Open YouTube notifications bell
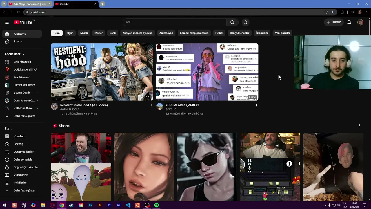Screen dimensions: 371x209 pyautogui.click(x=349, y=22)
